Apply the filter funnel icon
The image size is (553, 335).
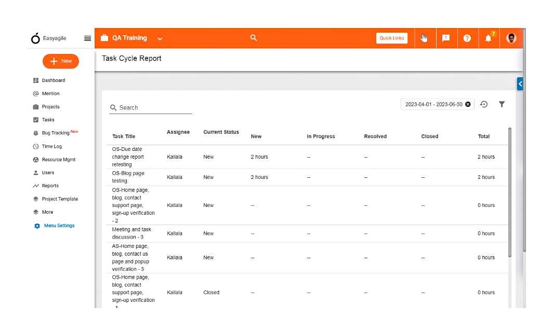pyautogui.click(x=502, y=104)
